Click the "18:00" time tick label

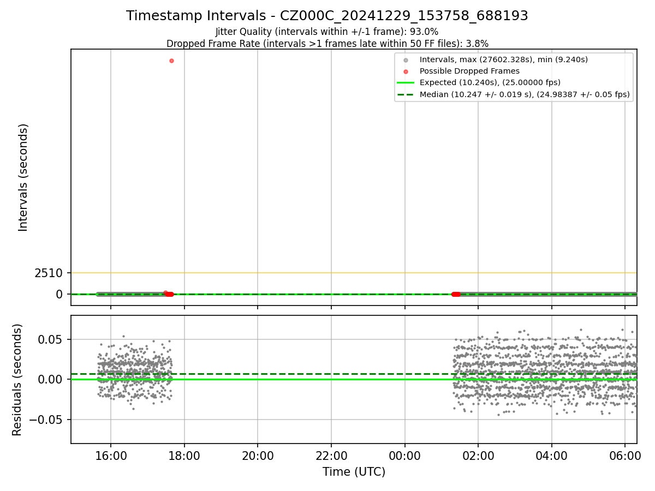[x=184, y=456]
